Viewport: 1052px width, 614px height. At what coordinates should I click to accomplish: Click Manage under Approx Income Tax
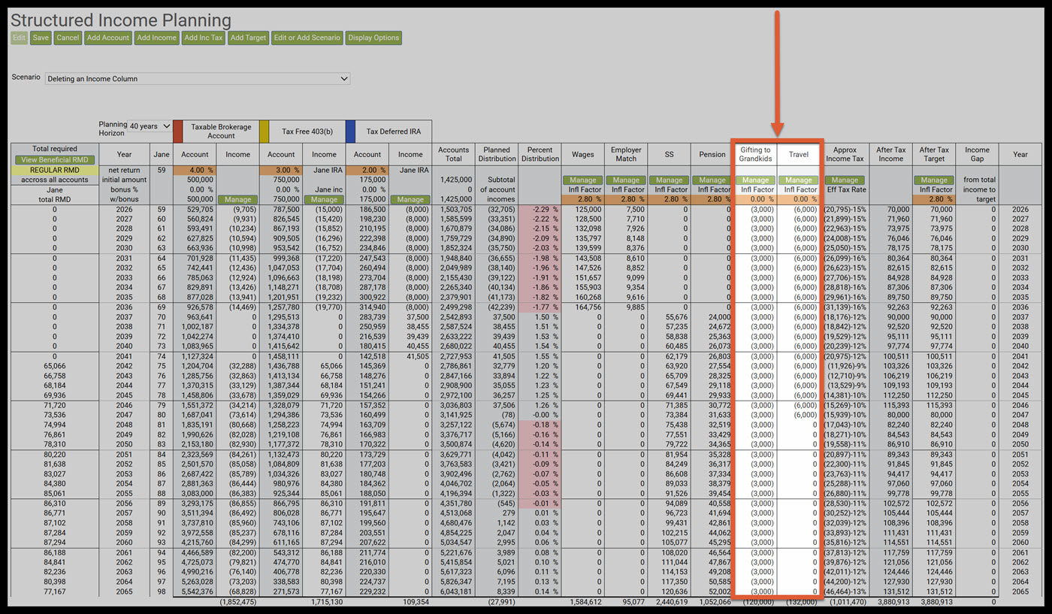coord(844,180)
